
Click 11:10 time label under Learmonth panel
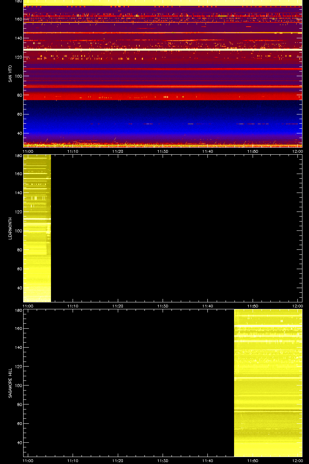(x=73, y=306)
